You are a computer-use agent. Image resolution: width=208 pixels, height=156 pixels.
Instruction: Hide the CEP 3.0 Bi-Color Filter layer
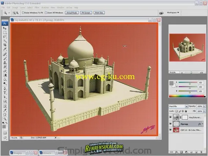(171, 130)
